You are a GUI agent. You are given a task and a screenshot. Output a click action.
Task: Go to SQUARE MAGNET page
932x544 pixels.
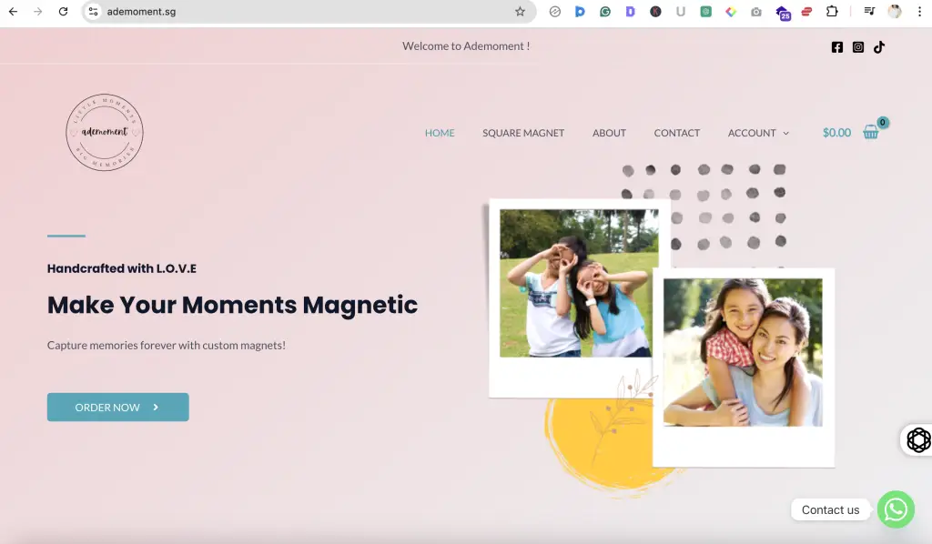(523, 133)
